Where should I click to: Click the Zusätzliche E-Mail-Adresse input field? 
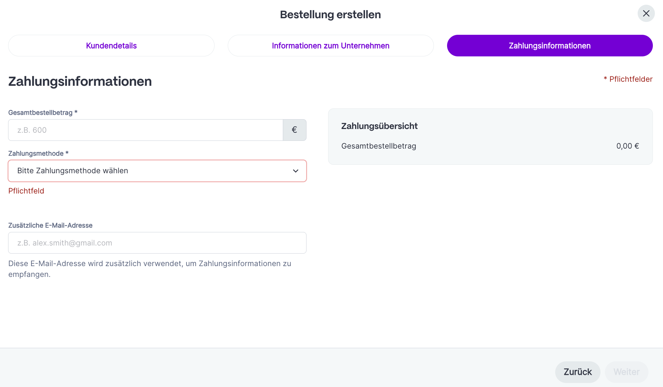[x=157, y=243]
